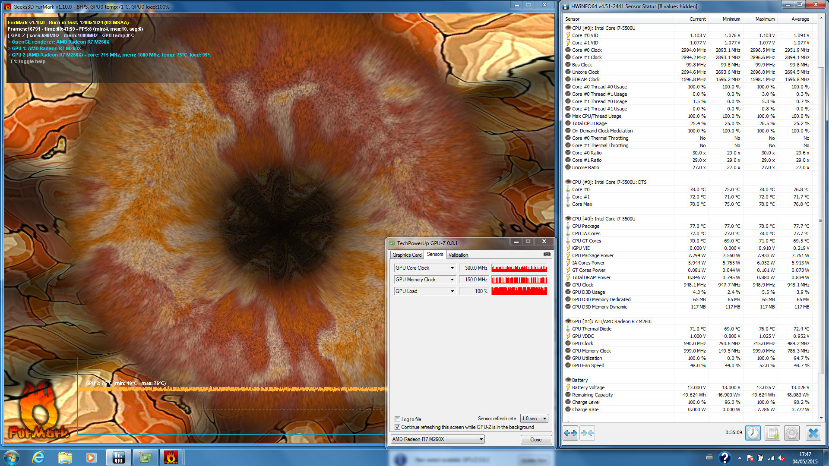Switch to the Validation tab
Viewport: 829px width, 466px height.
pos(458,255)
